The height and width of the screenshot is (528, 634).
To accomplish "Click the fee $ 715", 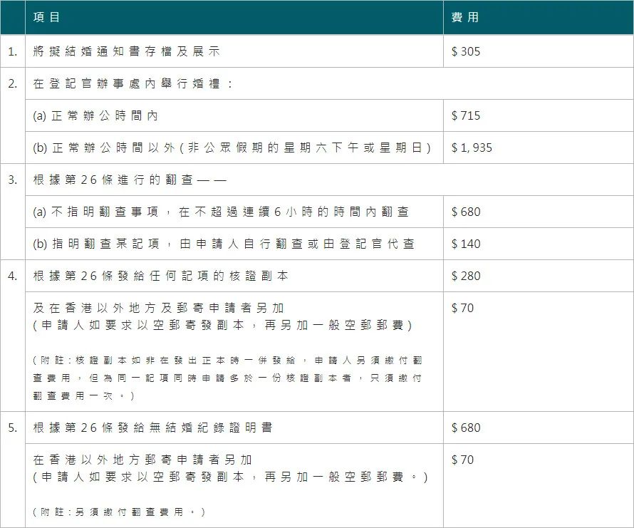I will (x=466, y=115).
